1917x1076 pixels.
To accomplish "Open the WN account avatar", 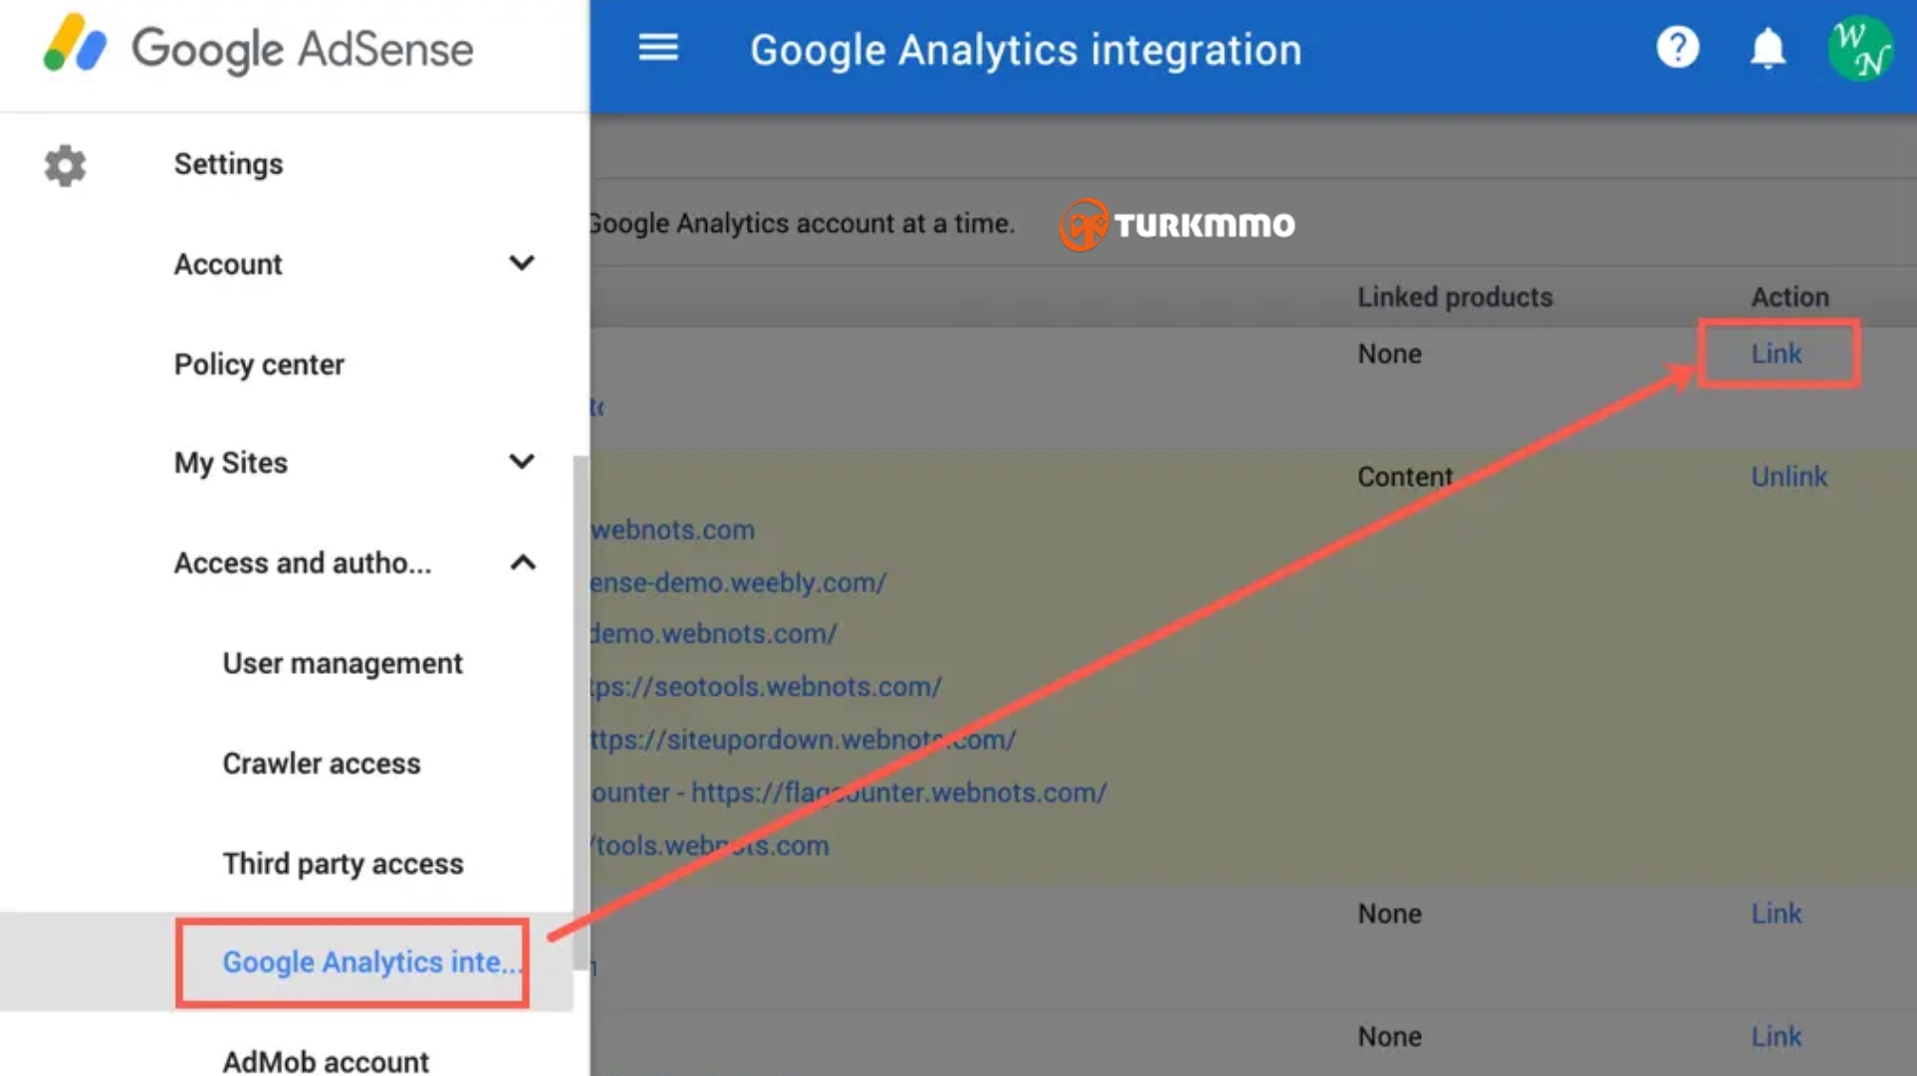I will pyautogui.click(x=1859, y=48).
